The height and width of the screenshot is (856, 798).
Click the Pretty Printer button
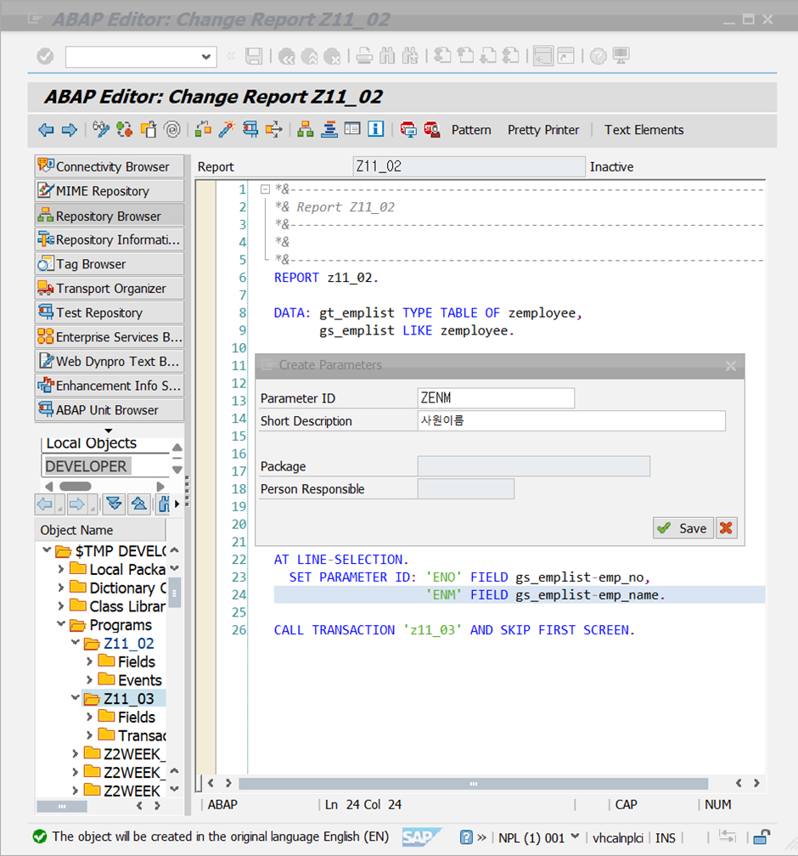543,130
